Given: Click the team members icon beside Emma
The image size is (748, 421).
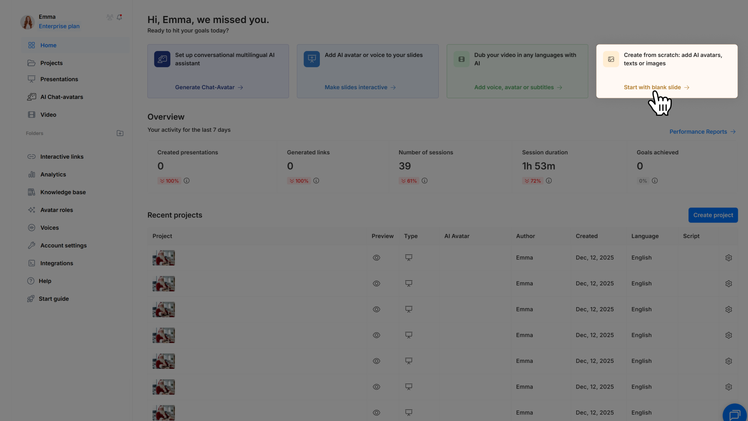Looking at the screenshot, I should 110,17.
